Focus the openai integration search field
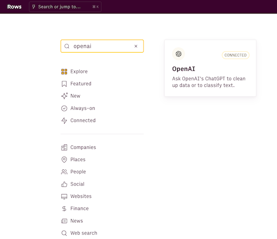Image resolution: width=277 pixels, height=239 pixels. pyautogui.click(x=102, y=46)
